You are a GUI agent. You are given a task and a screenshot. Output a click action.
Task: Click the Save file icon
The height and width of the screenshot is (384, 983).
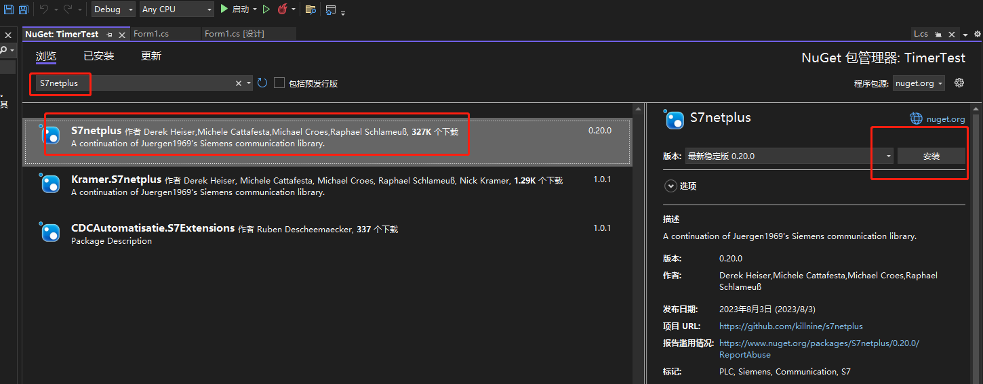pos(9,9)
